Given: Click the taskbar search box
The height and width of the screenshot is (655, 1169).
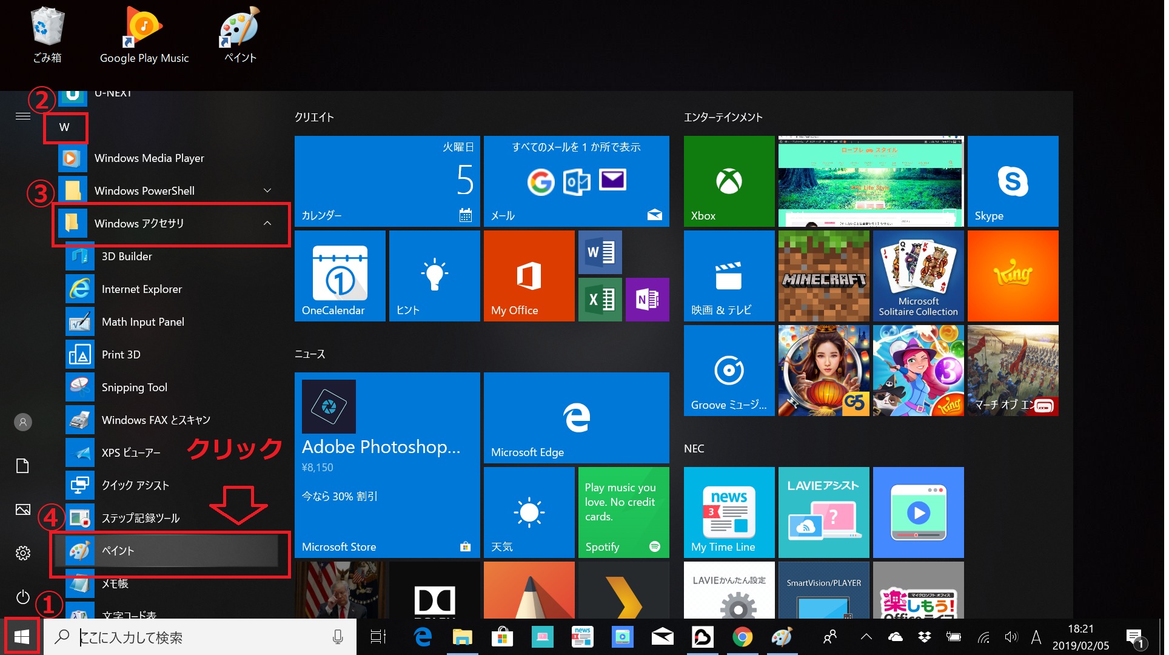Looking at the screenshot, I should [200, 637].
